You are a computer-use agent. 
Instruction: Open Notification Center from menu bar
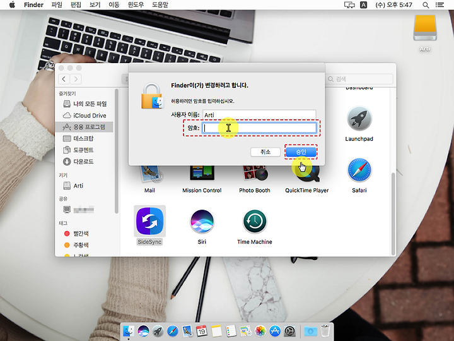439,5
